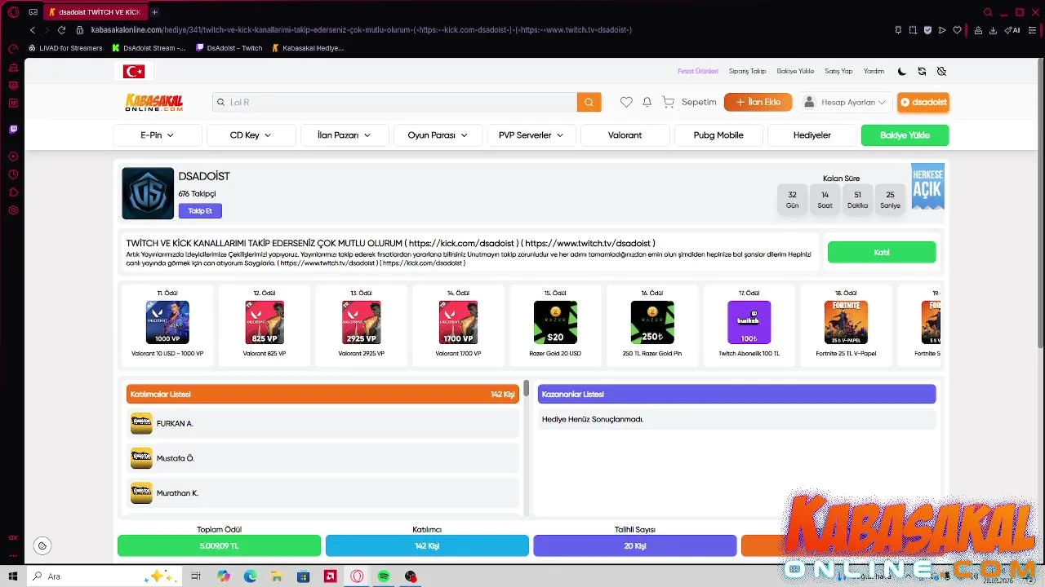The image size is (1045, 587).
Task: Select the Razer Gold 20 USD thumbnail
Action: 555,322
